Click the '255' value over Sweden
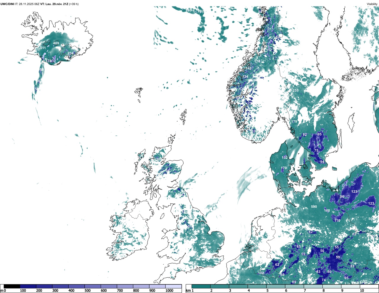Viewport: 379px width, 293px height. click(x=296, y=90)
